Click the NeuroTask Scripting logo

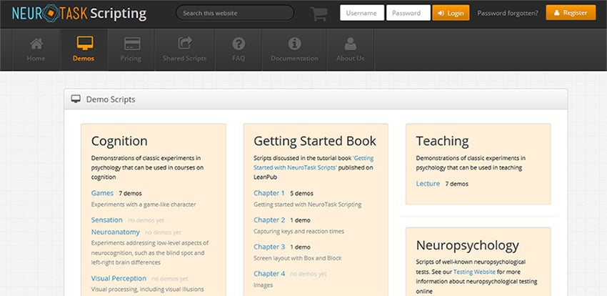[x=79, y=14]
